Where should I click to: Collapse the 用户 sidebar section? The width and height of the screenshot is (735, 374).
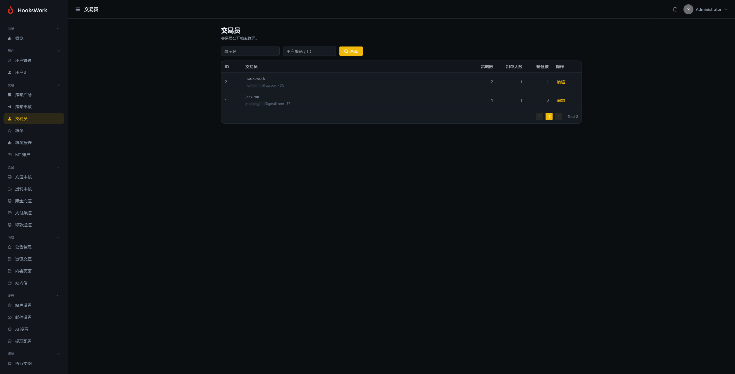[58, 51]
